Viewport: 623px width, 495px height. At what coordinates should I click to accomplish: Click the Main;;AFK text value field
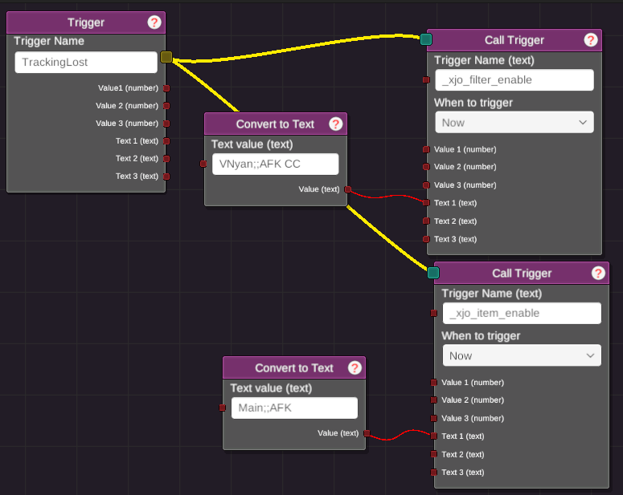294,408
